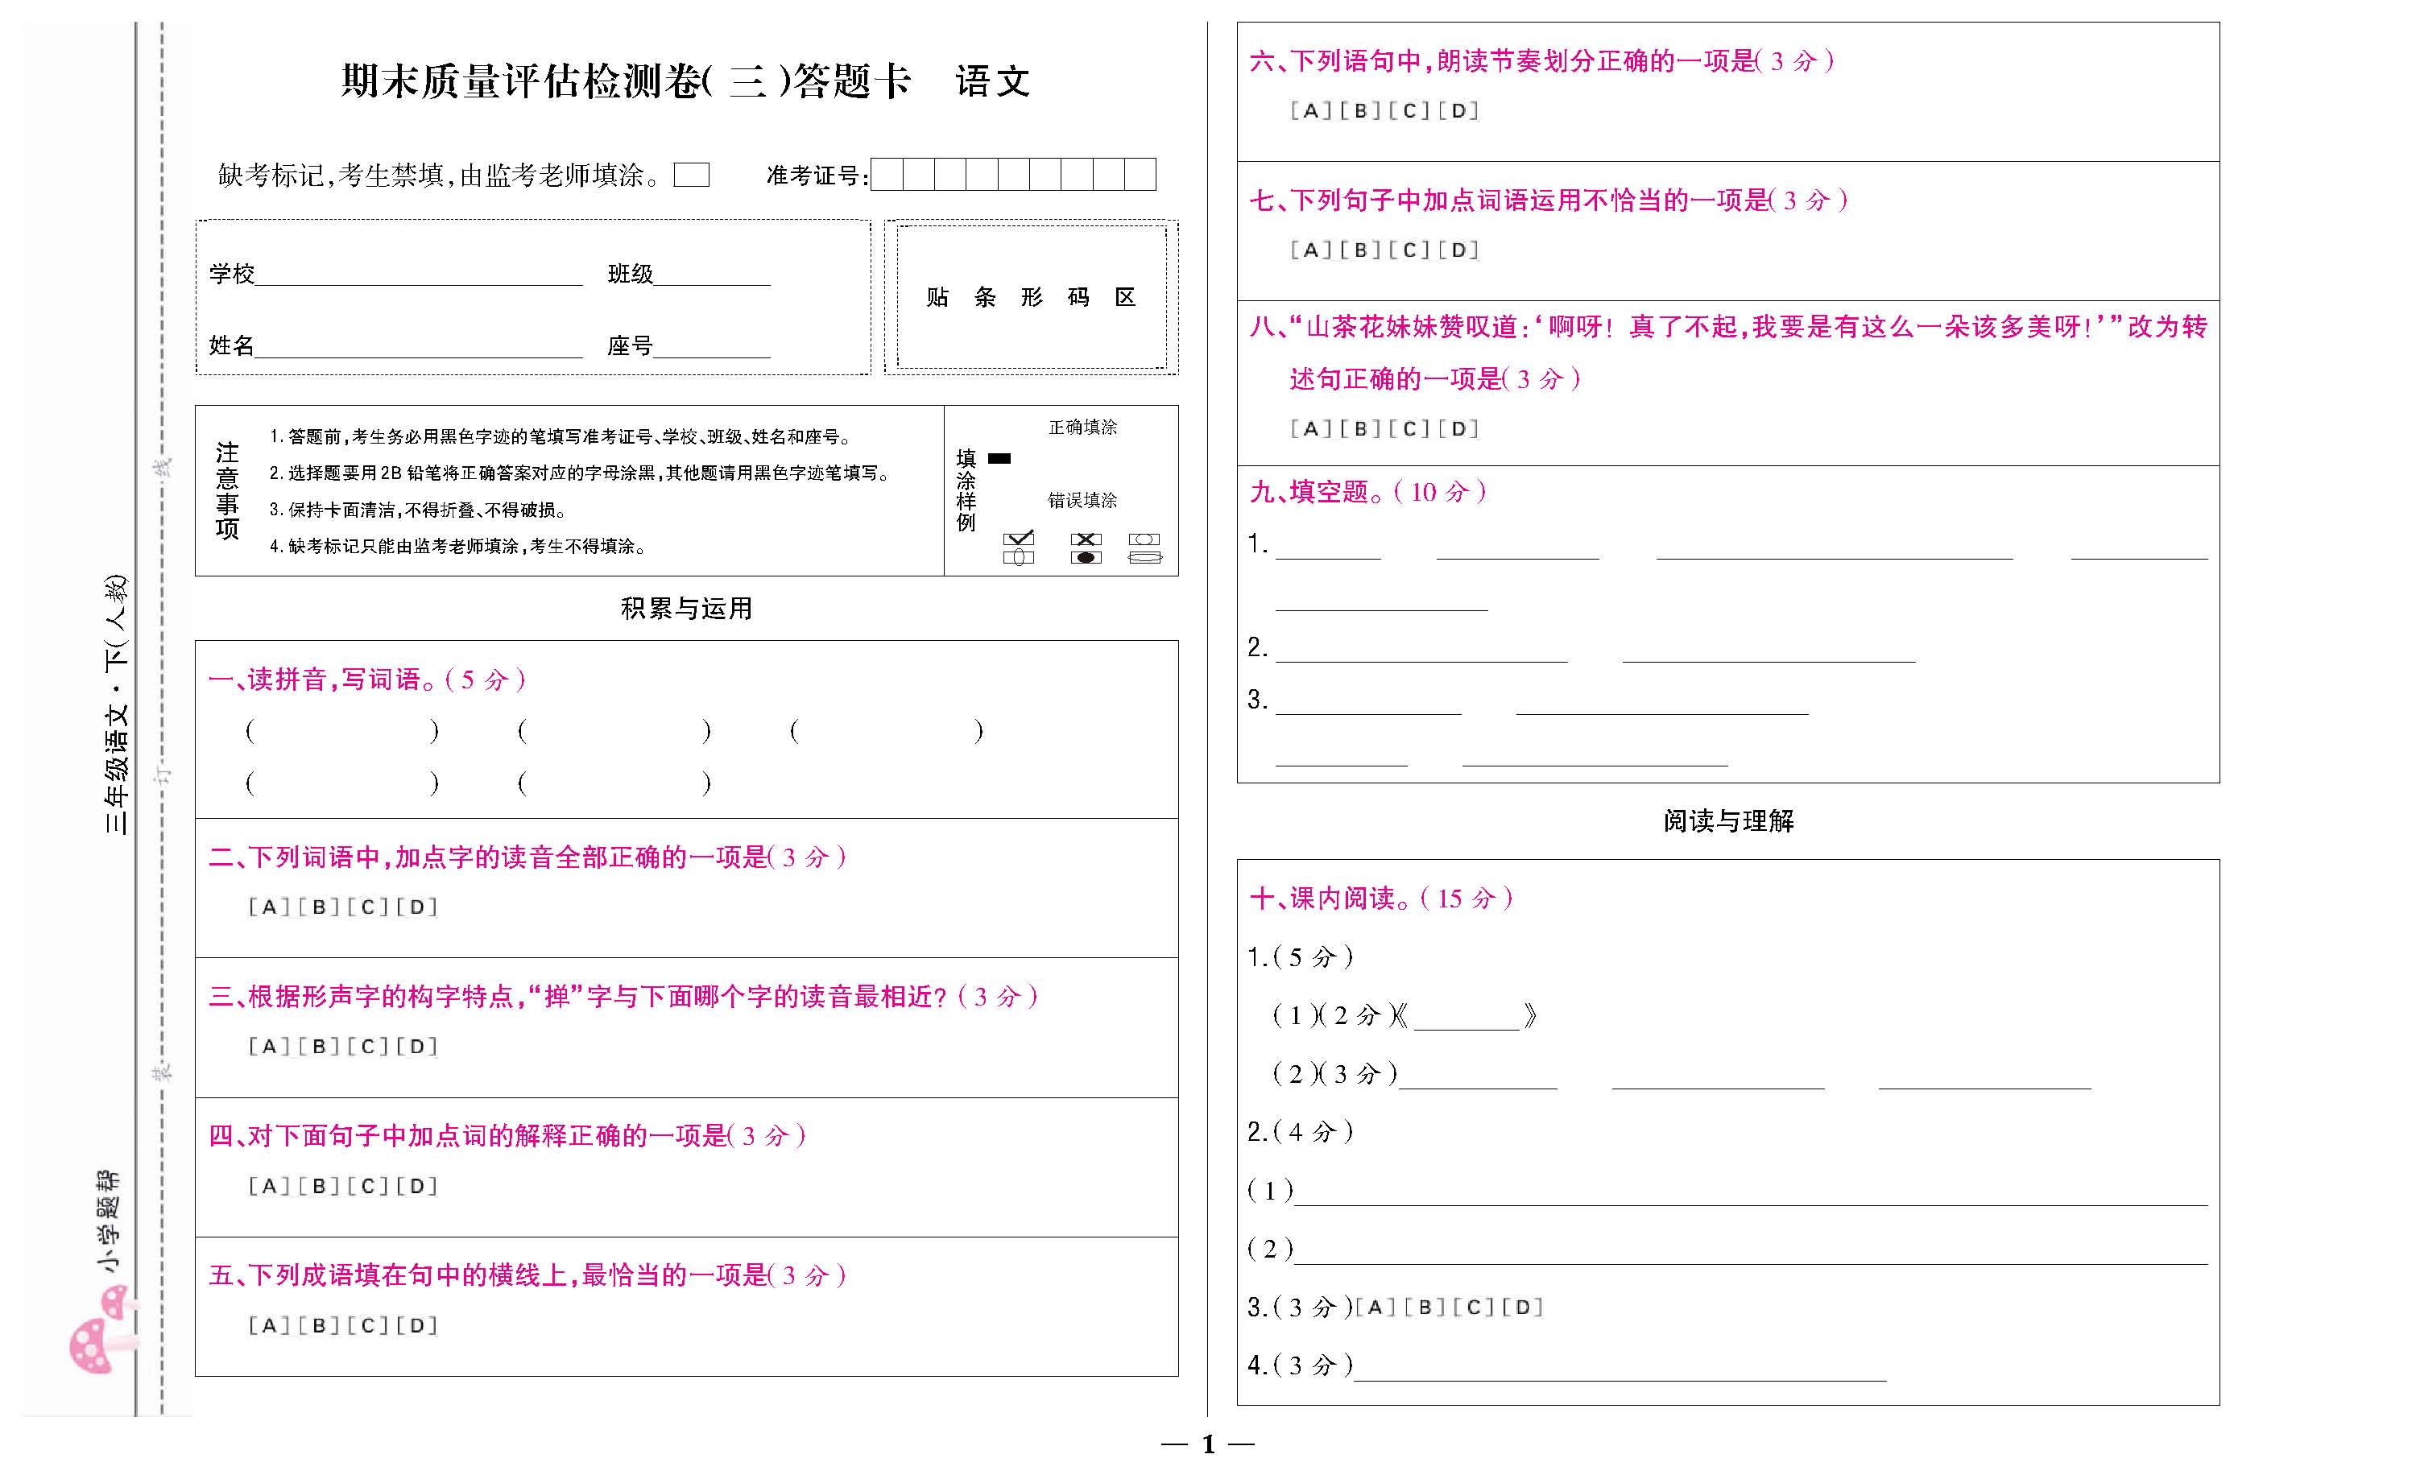Click the first pinyin parentheses in question 一

click(x=341, y=730)
